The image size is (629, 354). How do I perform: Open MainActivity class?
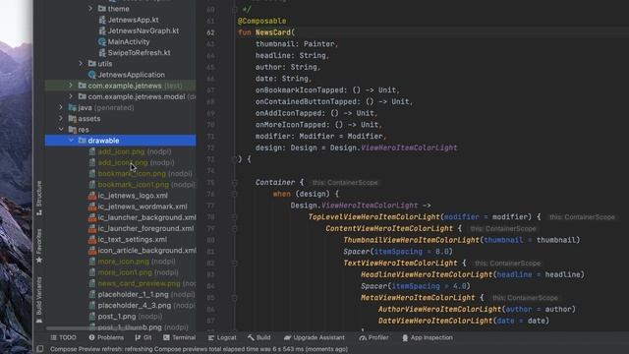click(129, 41)
